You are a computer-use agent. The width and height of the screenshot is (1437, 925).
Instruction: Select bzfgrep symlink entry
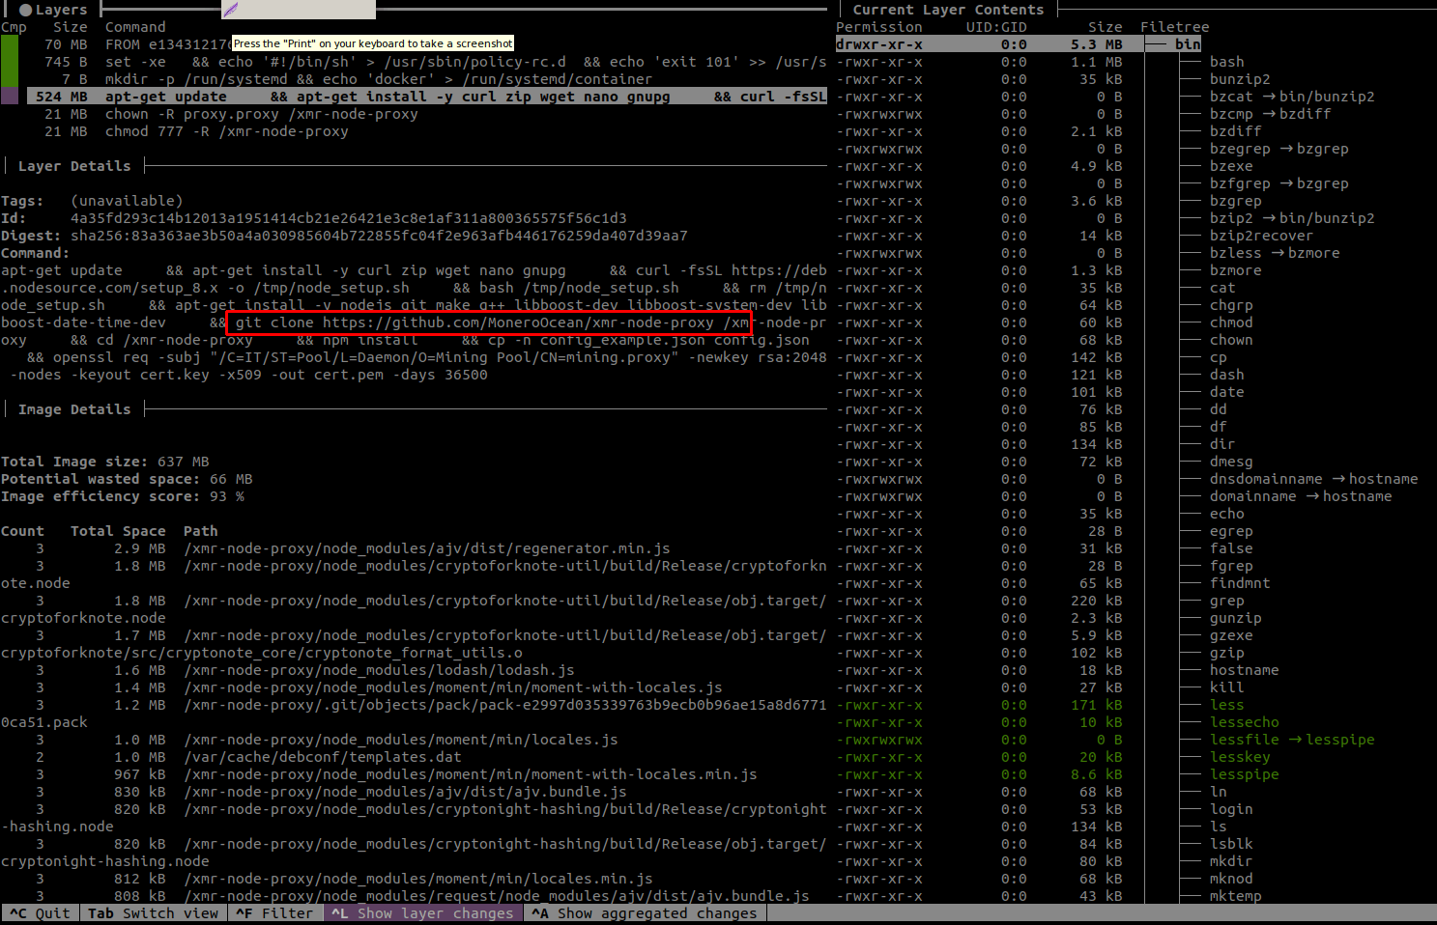(x=1279, y=183)
